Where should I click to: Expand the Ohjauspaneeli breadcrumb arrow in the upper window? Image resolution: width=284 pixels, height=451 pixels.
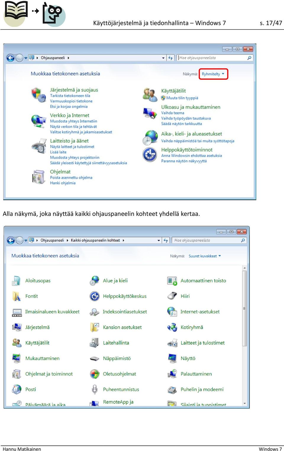pyautogui.click(x=68, y=58)
